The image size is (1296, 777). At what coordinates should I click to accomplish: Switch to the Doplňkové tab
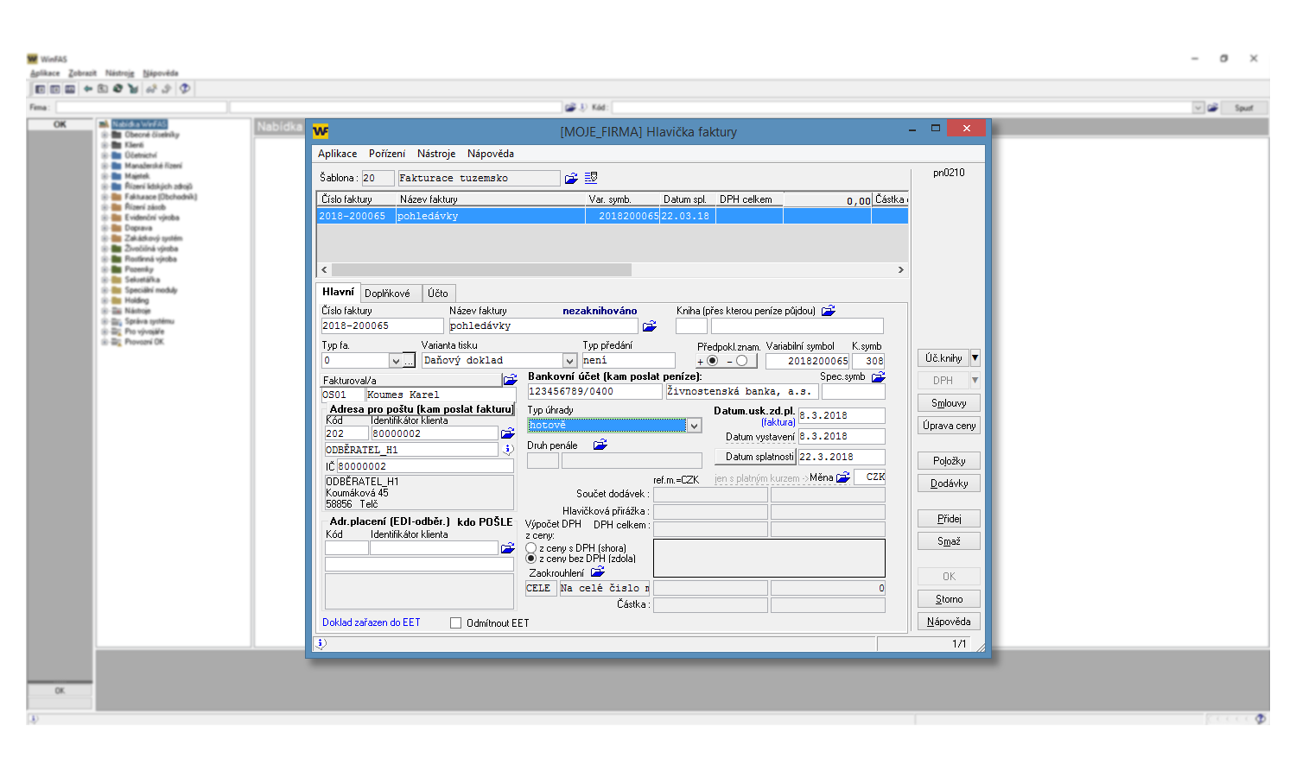(x=387, y=294)
